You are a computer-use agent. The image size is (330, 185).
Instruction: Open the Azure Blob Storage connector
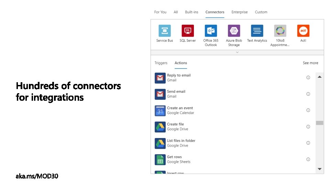[234, 31]
